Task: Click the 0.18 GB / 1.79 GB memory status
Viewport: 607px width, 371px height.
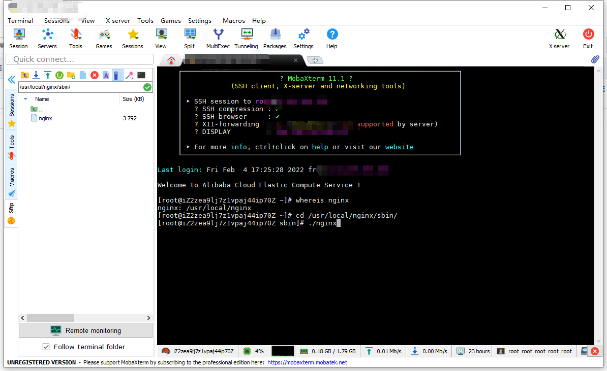Action: pyautogui.click(x=328, y=351)
